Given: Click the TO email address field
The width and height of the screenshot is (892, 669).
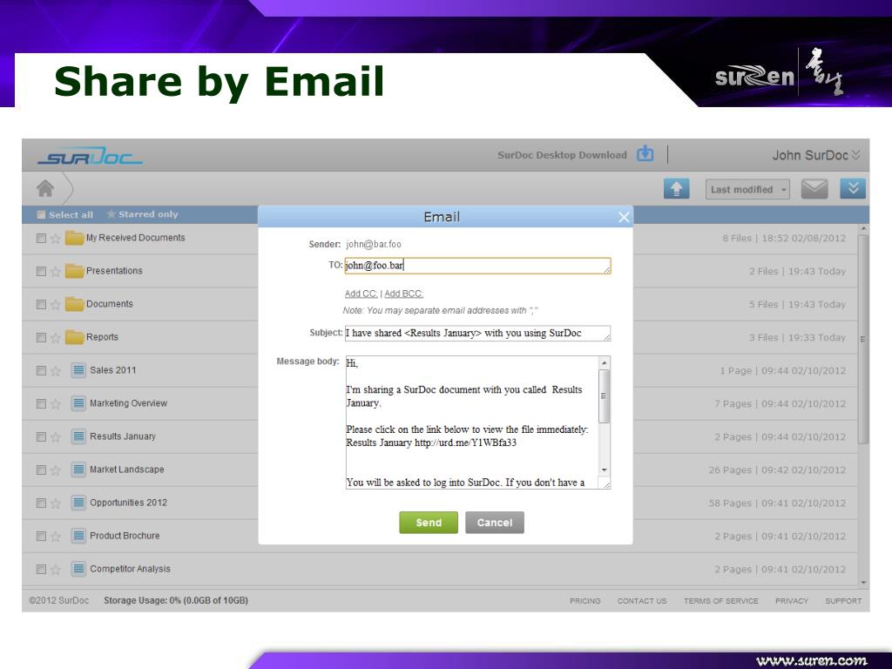Looking at the screenshot, I should (x=477, y=266).
